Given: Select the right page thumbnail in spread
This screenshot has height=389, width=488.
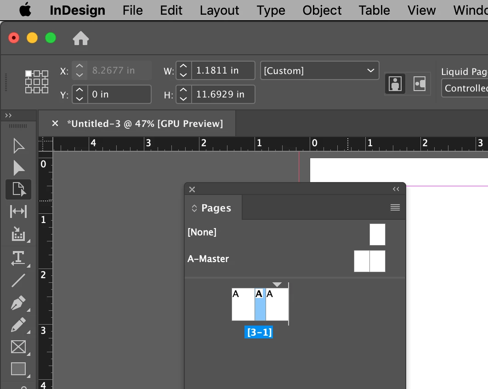Looking at the screenshot, I should click(x=277, y=304).
